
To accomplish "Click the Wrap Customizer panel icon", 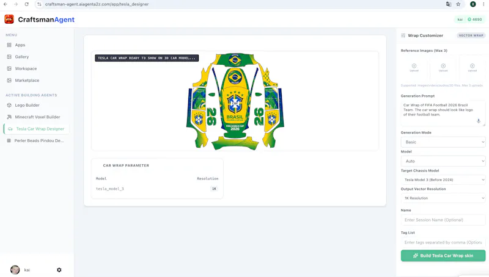I will (403, 35).
